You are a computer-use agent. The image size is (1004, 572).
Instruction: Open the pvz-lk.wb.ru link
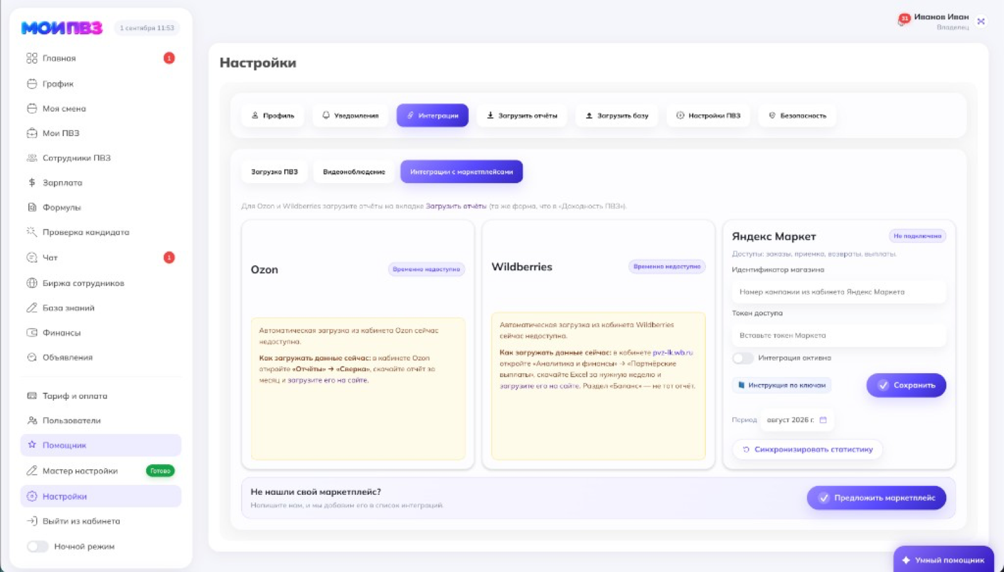673,352
